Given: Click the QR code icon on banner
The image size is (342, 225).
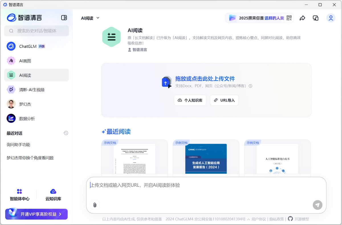Looking at the screenshot, I should 289,18.
